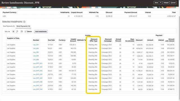
Task: Detach the installments table
Action: coord(28,31)
